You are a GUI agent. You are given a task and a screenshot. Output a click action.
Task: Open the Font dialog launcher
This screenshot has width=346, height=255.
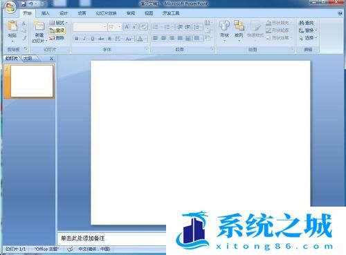tap(146, 49)
